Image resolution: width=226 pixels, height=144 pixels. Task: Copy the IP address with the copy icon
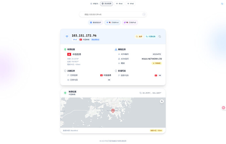tap(160, 37)
